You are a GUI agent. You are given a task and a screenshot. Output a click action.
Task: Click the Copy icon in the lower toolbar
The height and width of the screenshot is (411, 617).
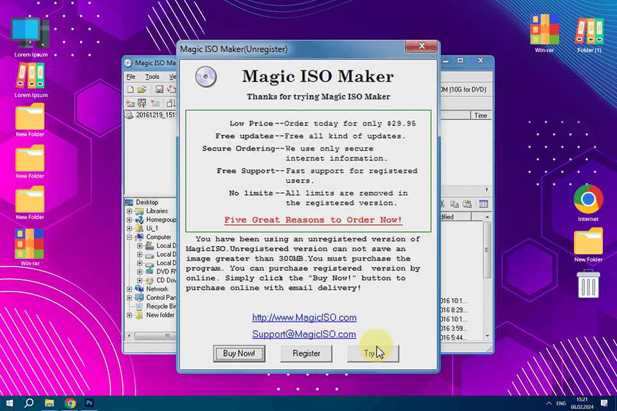point(454,204)
